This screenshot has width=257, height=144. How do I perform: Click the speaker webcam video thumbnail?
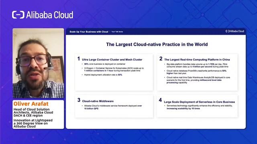click(x=39, y=63)
